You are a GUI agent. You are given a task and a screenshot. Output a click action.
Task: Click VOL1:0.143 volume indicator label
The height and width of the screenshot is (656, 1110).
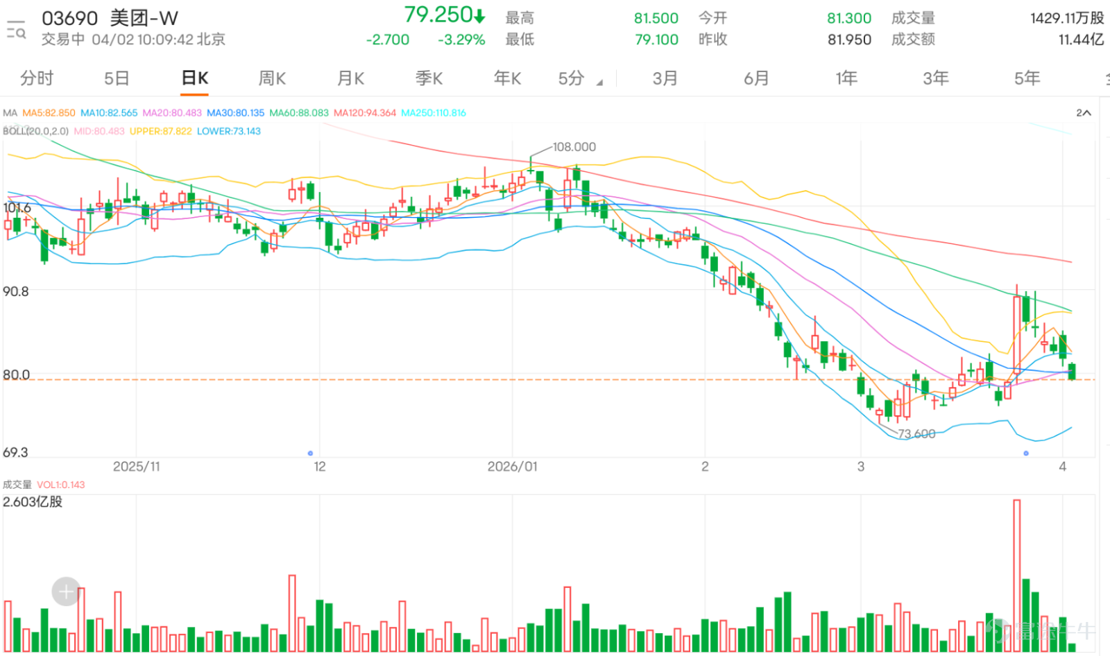[x=60, y=485]
